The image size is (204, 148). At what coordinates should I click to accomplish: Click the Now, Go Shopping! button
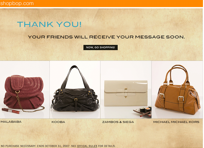100,48
